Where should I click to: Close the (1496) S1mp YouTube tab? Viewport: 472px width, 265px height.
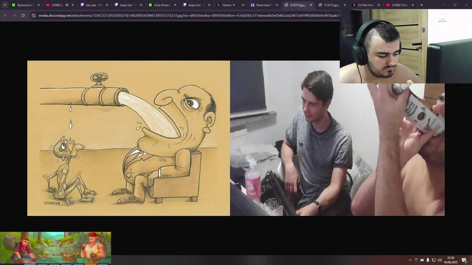413,5
